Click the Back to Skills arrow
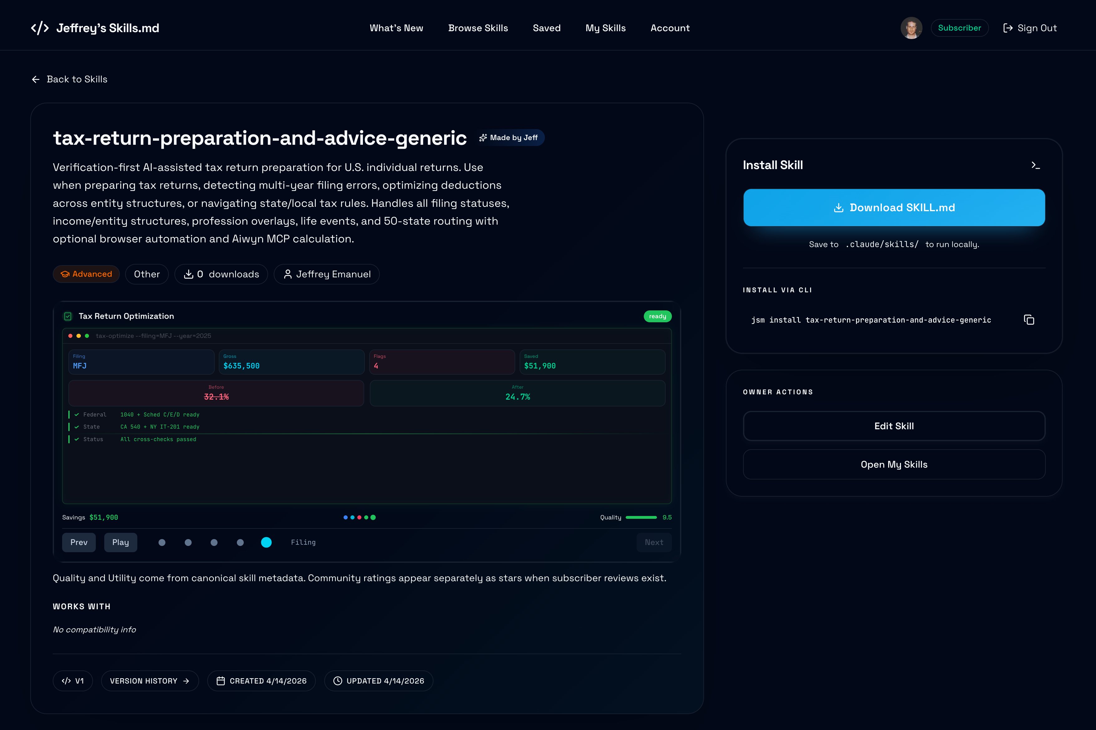Image resolution: width=1096 pixels, height=730 pixels. click(x=36, y=80)
